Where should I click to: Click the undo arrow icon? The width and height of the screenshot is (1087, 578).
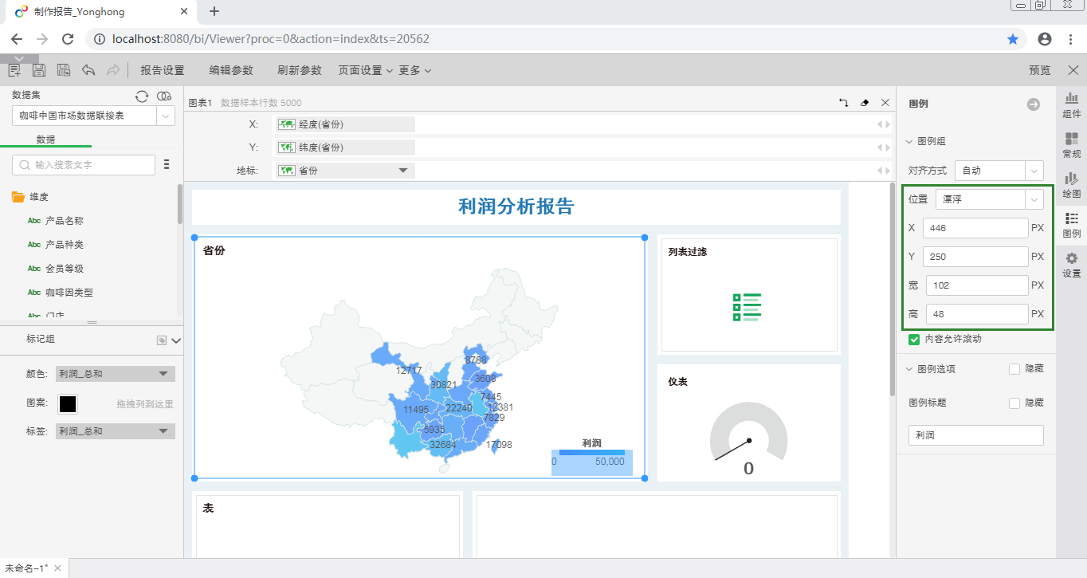[88, 70]
